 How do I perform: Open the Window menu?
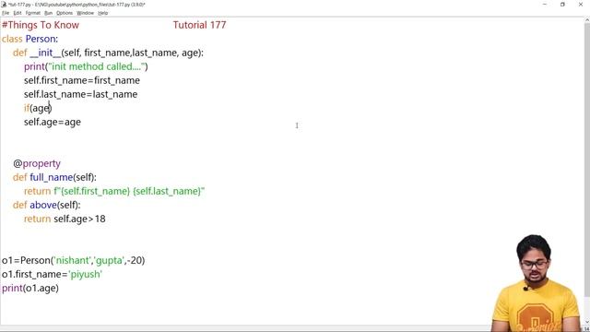coord(85,13)
